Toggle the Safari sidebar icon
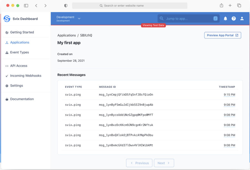 pos(26,6)
